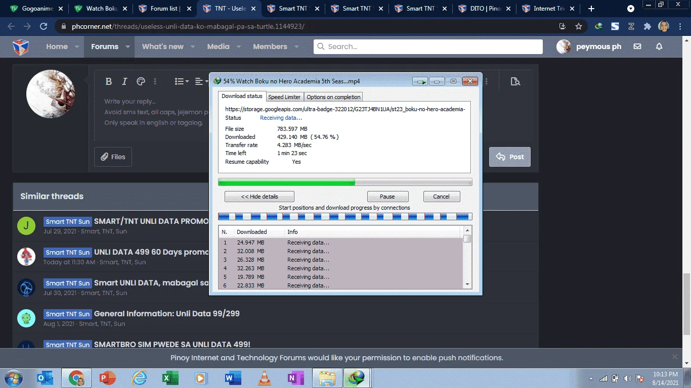Select connection row 4 with 32.263 MB
The image size is (691, 388).
point(341,268)
